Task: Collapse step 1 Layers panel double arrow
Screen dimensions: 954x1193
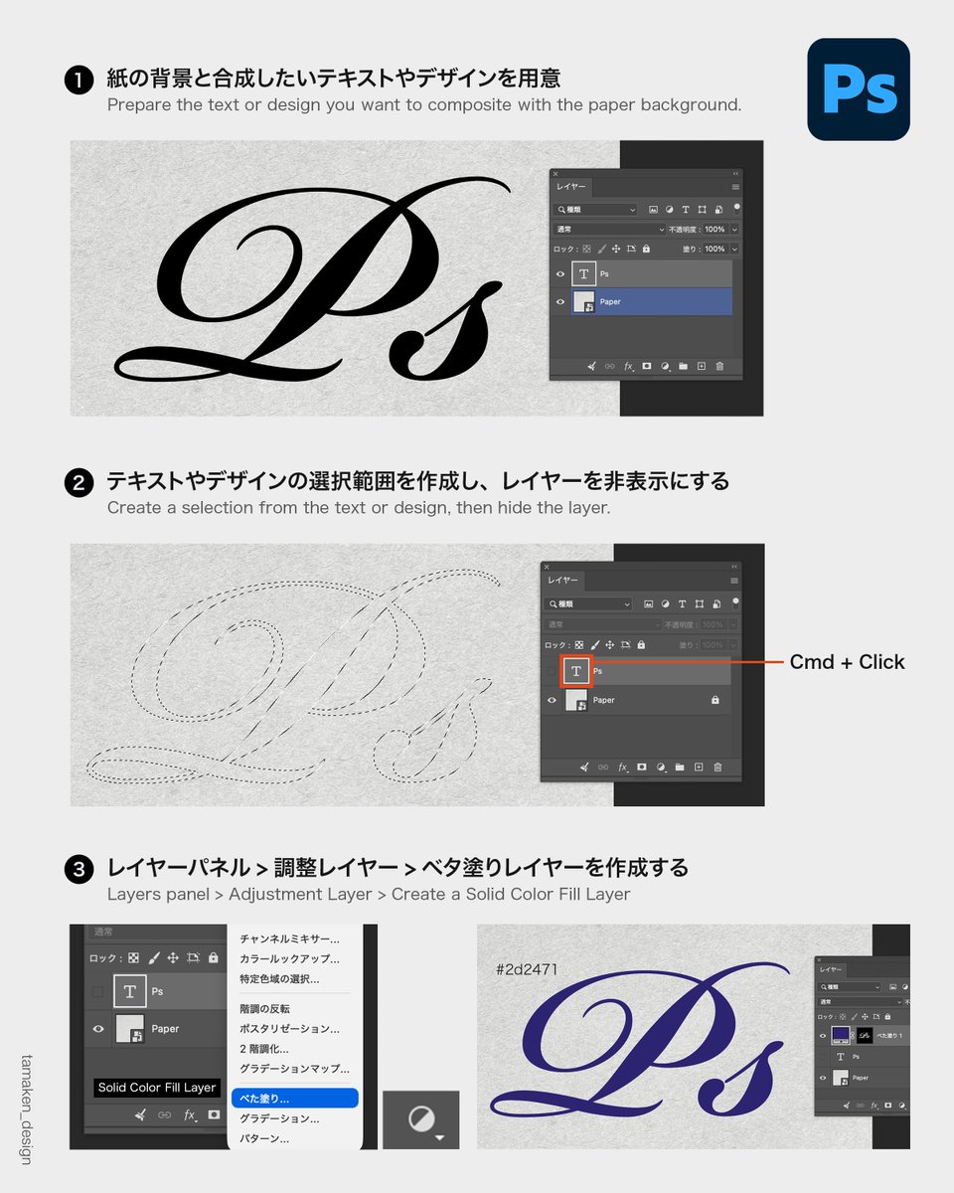Action: point(735,173)
